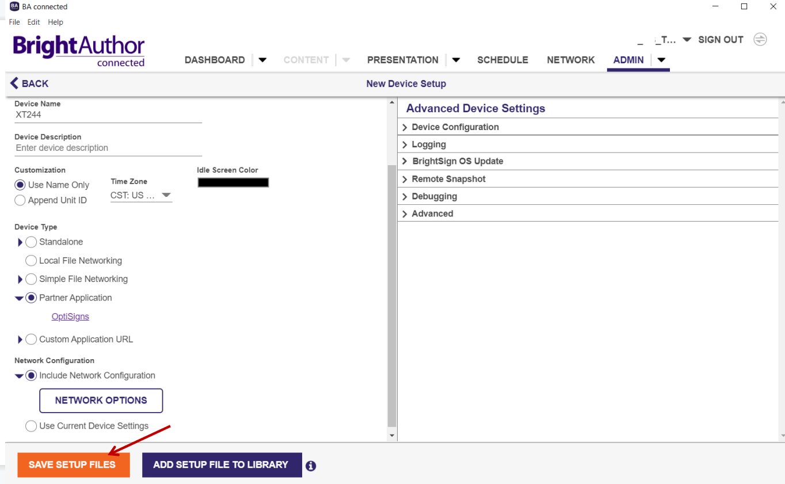
Task: Open the Dashboard dropdown arrow
Action: click(x=262, y=60)
